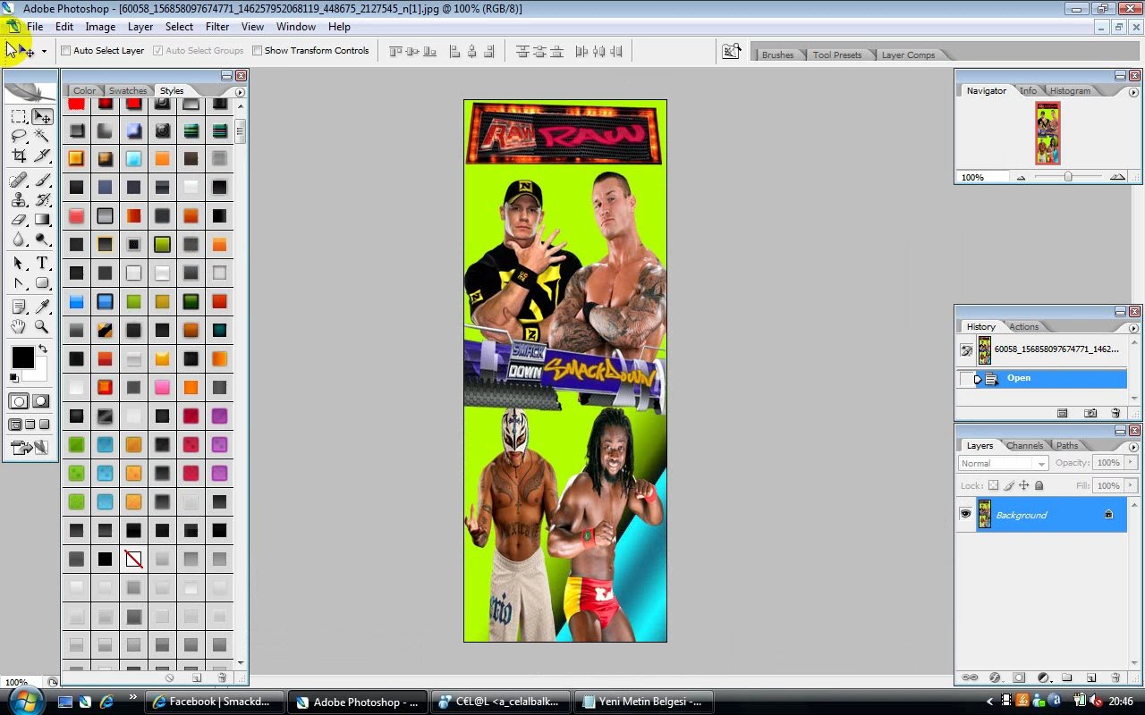
Task: Click the foreground color swatch
Action: 22,357
